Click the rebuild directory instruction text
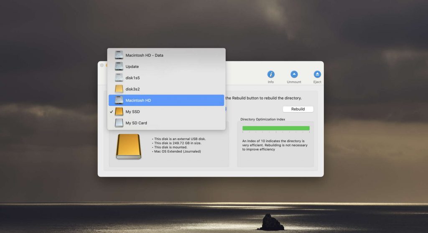 point(263,98)
